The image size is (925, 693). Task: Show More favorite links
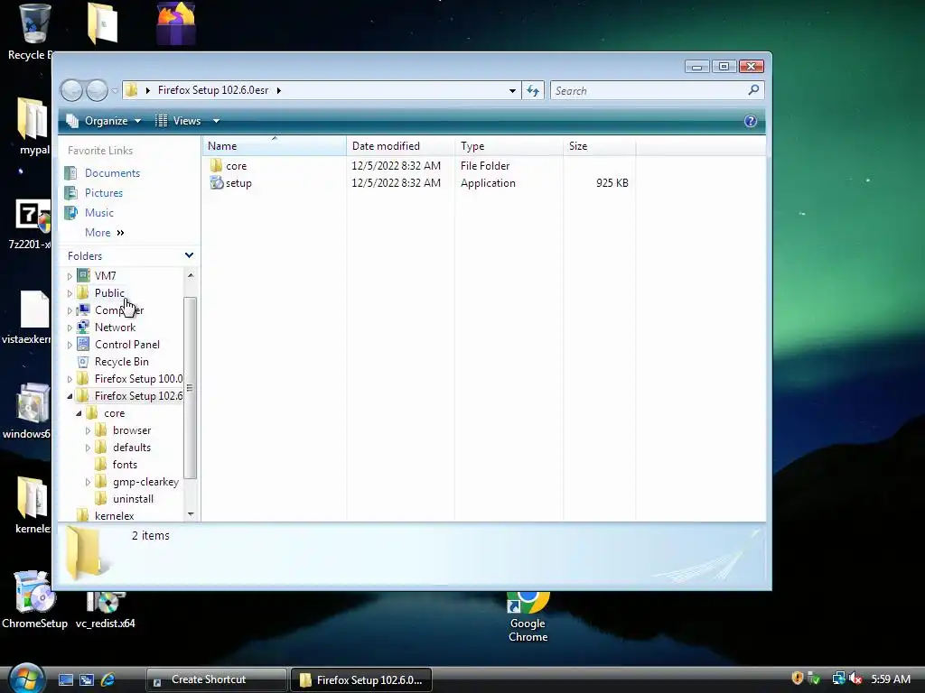click(x=105, y=233)
